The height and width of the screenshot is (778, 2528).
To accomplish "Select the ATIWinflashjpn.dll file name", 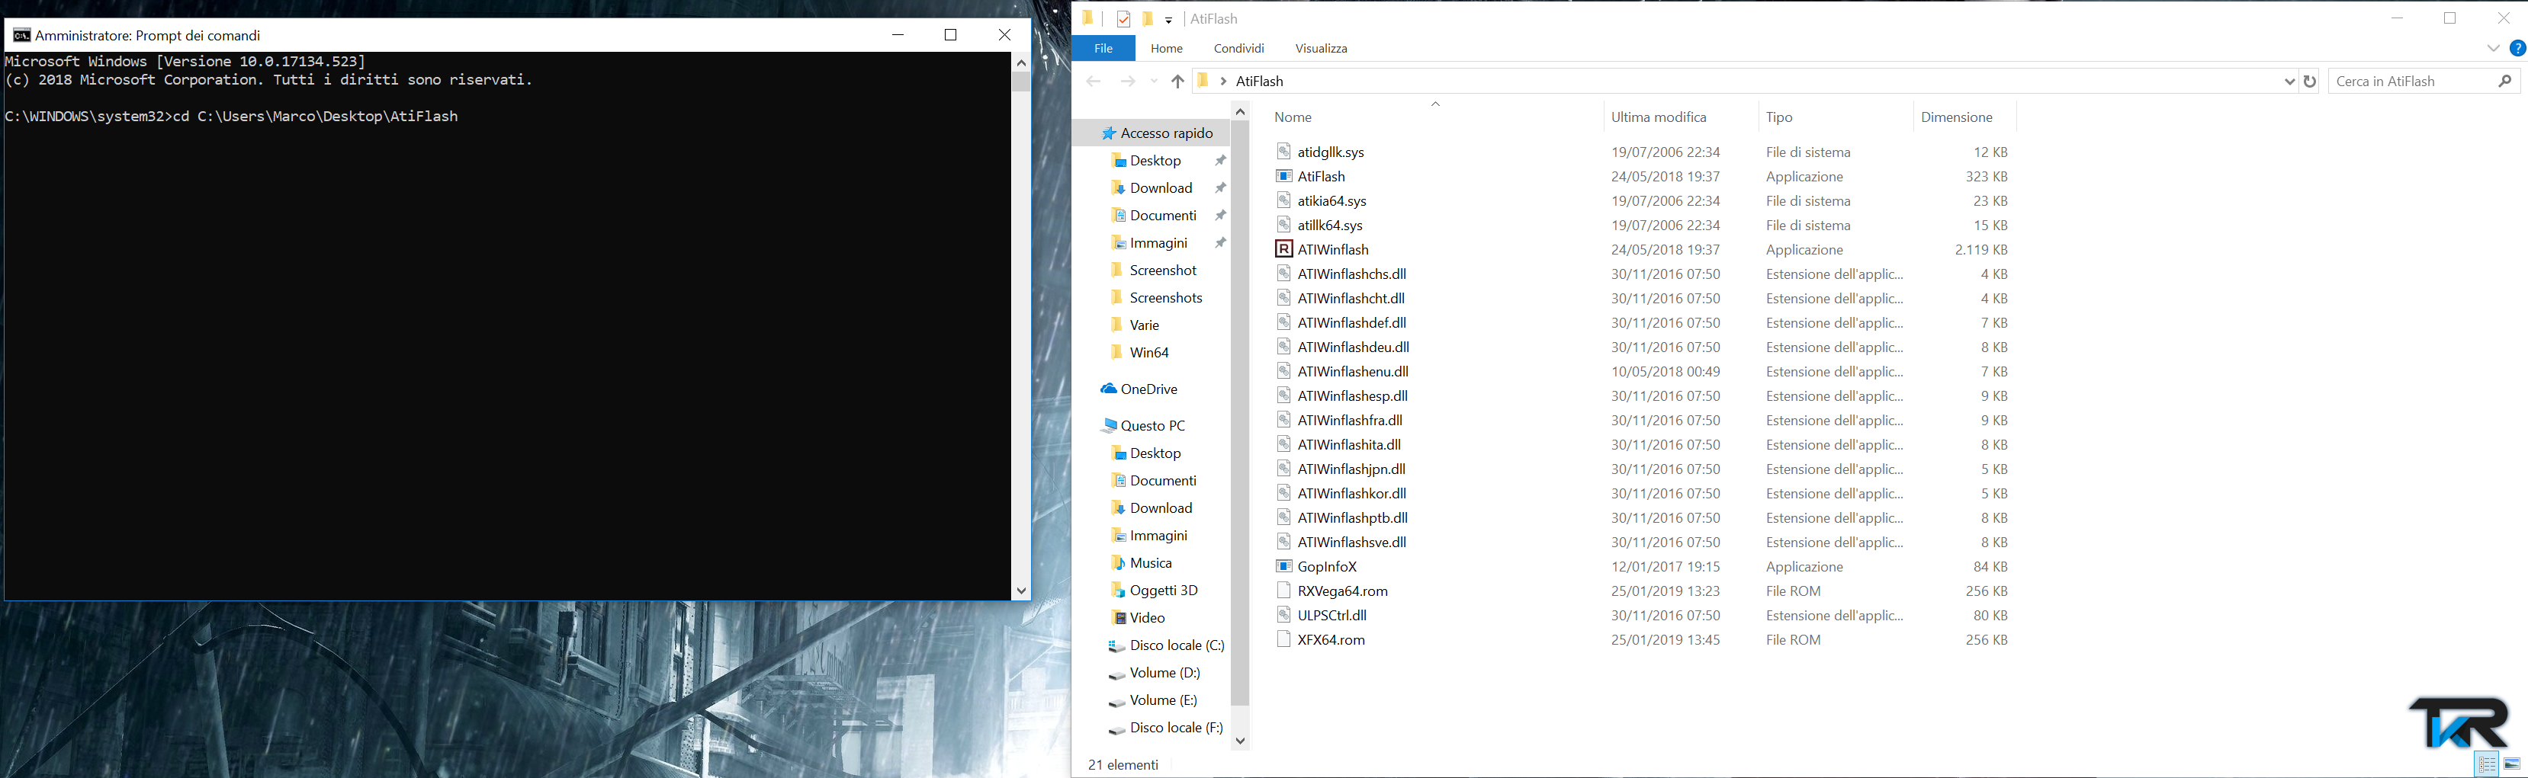I will [x=1351, y=469].
